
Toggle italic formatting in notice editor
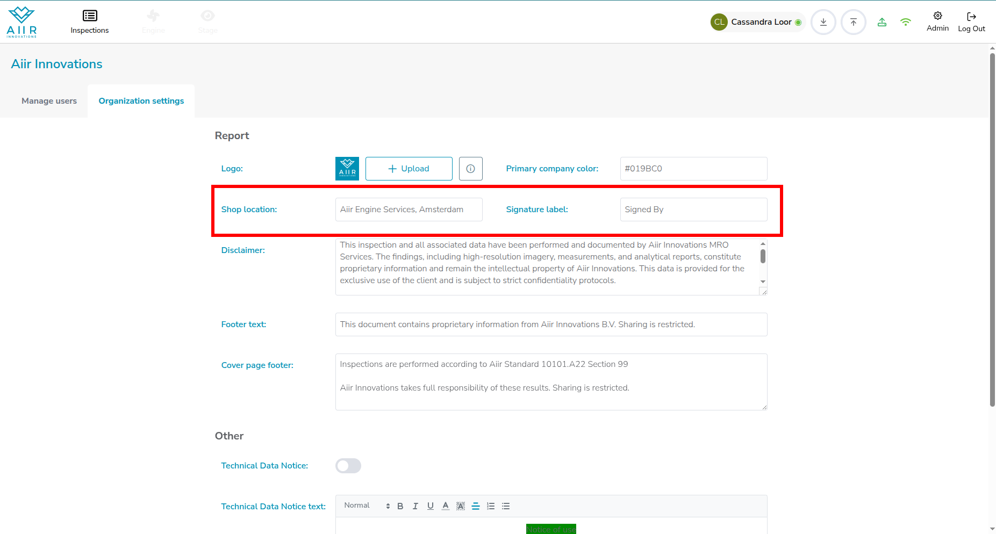click(x=415, y=506)
